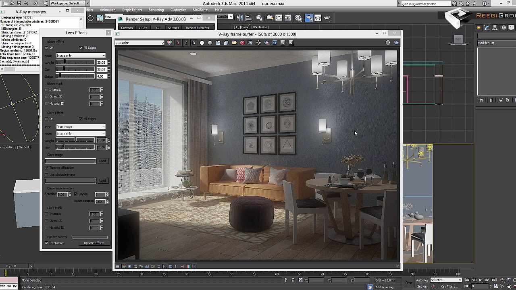Save the rendered image from frame buffer

218,43
